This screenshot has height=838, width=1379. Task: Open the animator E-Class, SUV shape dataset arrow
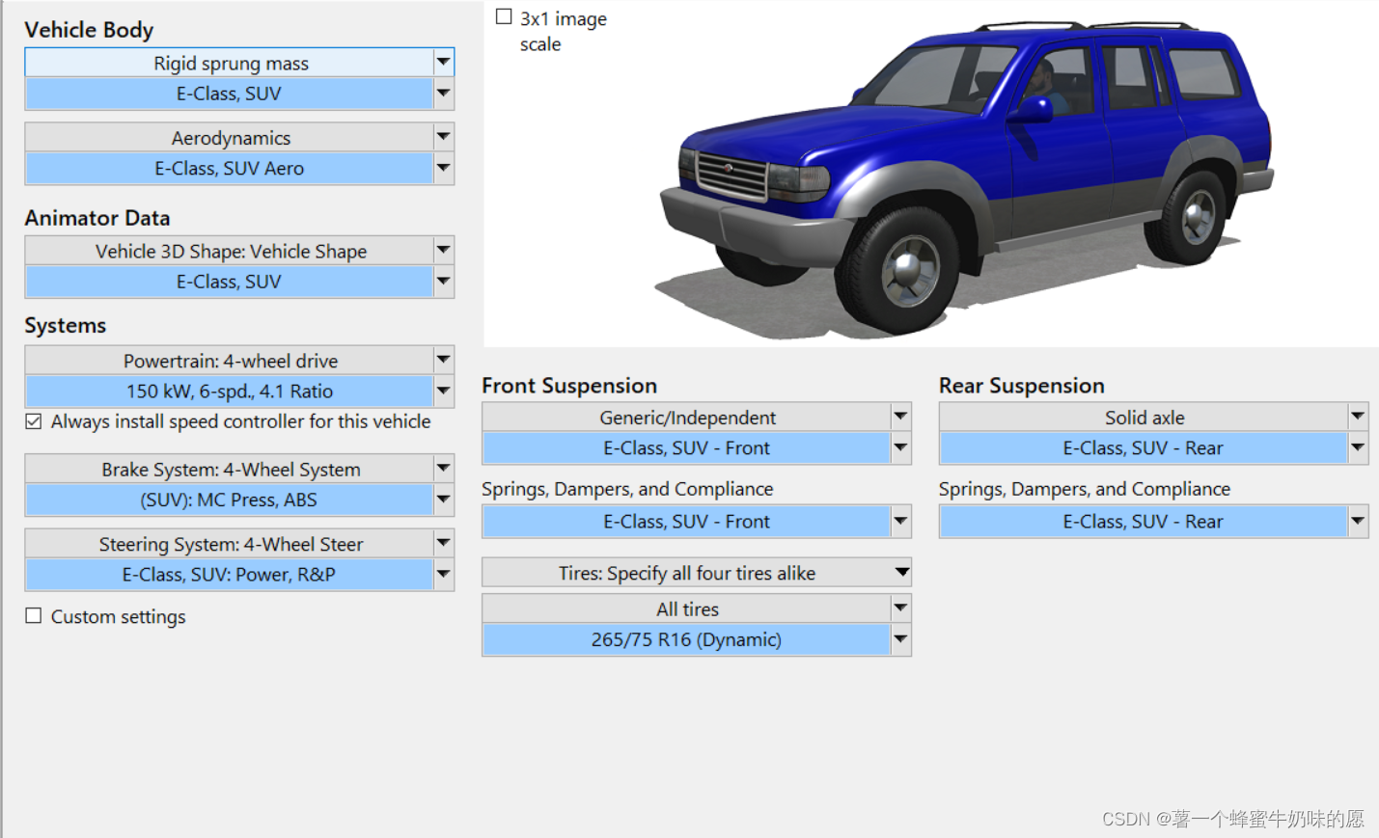pyautogui.click(x=443, y=282)
